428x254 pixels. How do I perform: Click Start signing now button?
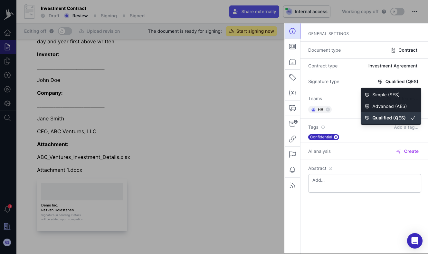(x=251, y=31)
